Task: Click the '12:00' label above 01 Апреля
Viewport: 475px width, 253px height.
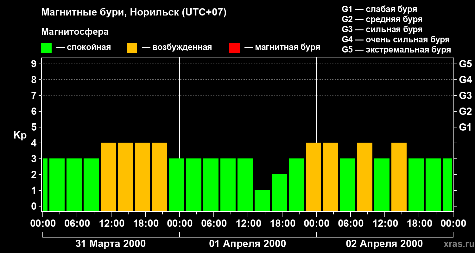Action: click(x=248, y=224)
